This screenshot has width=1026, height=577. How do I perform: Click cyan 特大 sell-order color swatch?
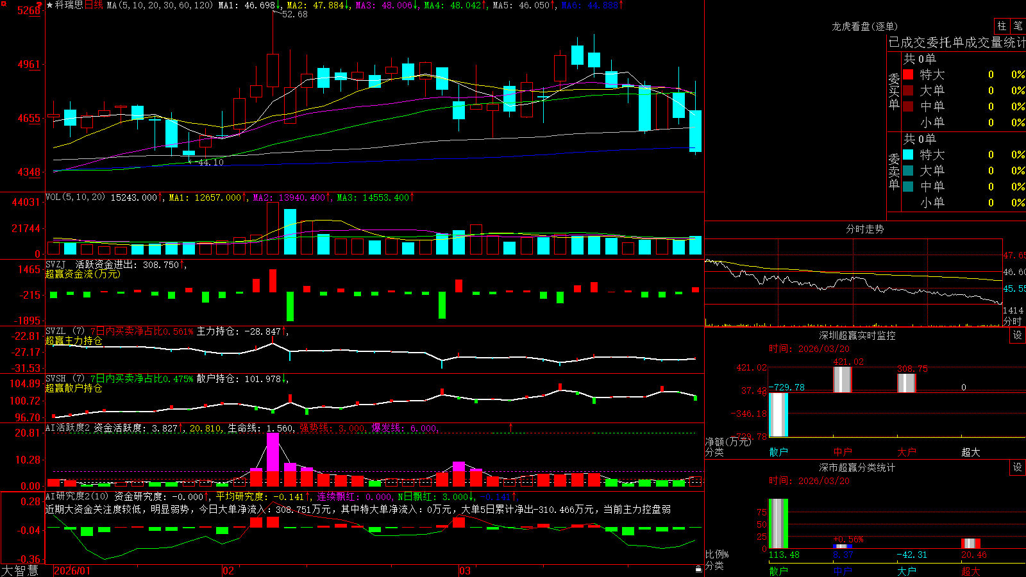click(x=908, y=155)
